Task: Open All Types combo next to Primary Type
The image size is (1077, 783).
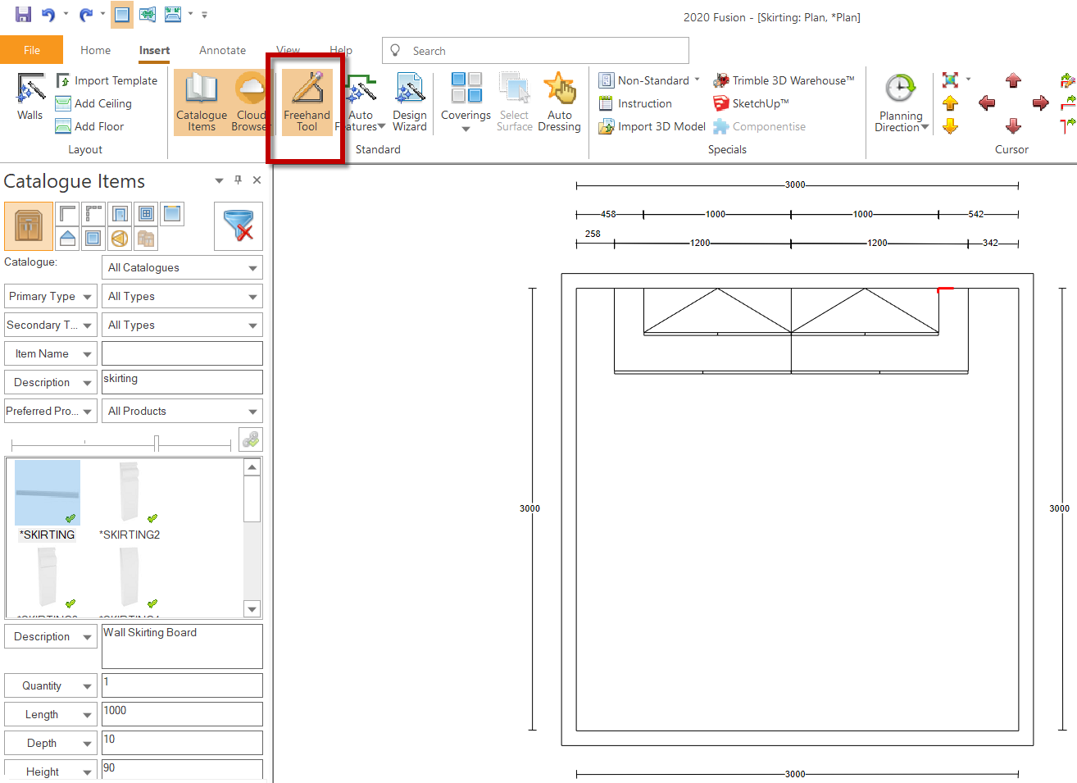Action: tap(182, 296)
